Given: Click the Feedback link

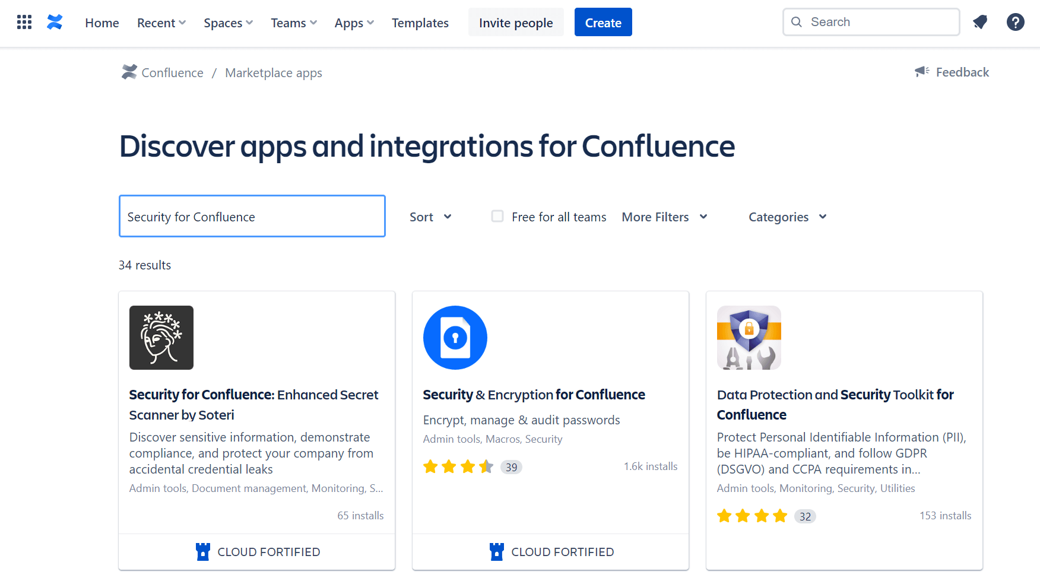Looking at the screenshot, I should [x=962, y=72].
